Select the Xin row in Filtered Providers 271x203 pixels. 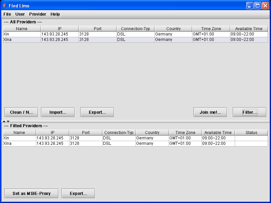pyautogui.click(x=19, y=138)
